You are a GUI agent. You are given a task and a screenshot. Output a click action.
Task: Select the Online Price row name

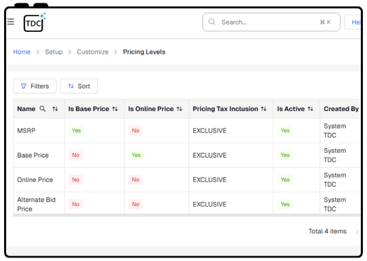coord(35,179)
